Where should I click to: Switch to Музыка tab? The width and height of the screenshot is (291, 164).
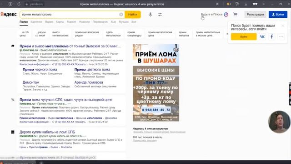pos(124,22)
